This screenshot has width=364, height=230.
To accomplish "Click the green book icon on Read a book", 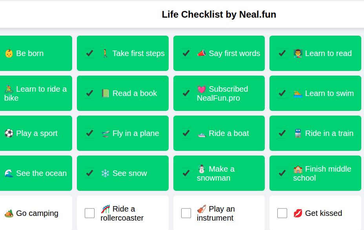I will [105, 93].
